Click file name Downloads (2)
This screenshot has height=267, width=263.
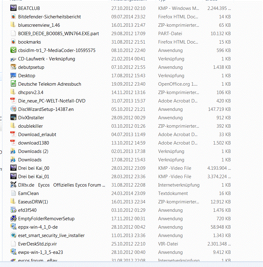33,151
